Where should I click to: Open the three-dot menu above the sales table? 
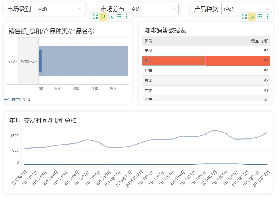pyautogui.click(x=268, y=17)
